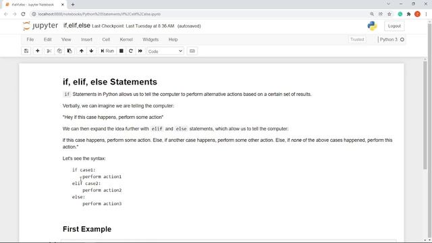
Task: Interrupt the kernel with the stop icon
Action: click(122, 51)
